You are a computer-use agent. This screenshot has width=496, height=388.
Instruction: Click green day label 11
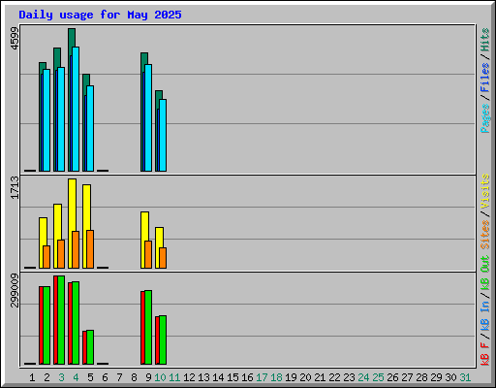click(x=174, y=377)
